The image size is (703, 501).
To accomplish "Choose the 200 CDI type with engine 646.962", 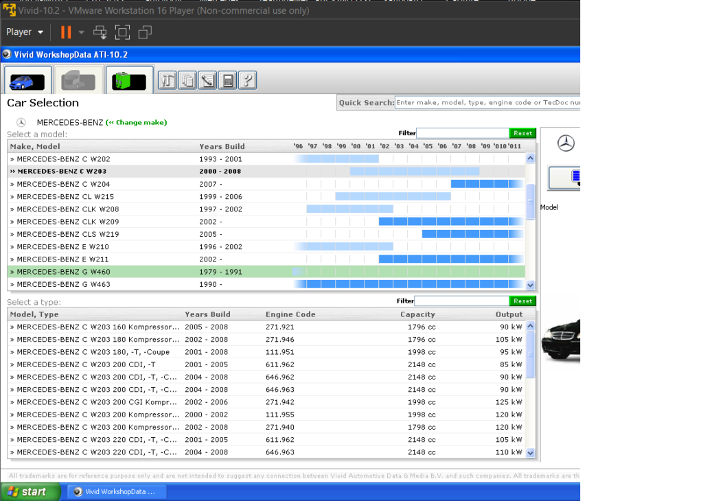I will click(x=266, y=377).
